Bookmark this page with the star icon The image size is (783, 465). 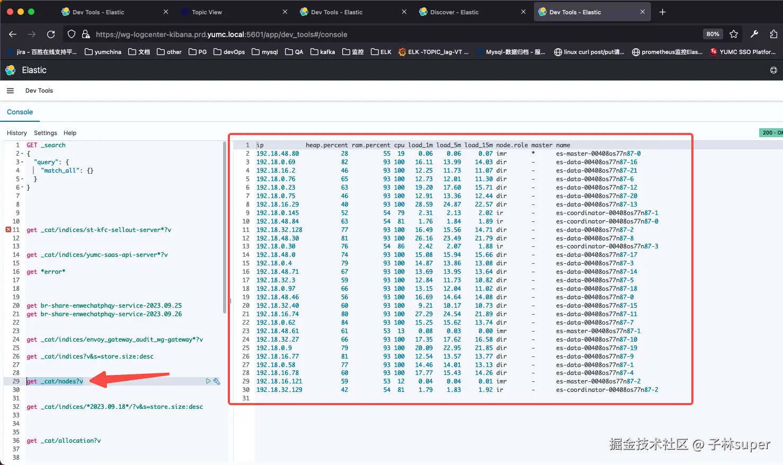[x=734, y=34]
